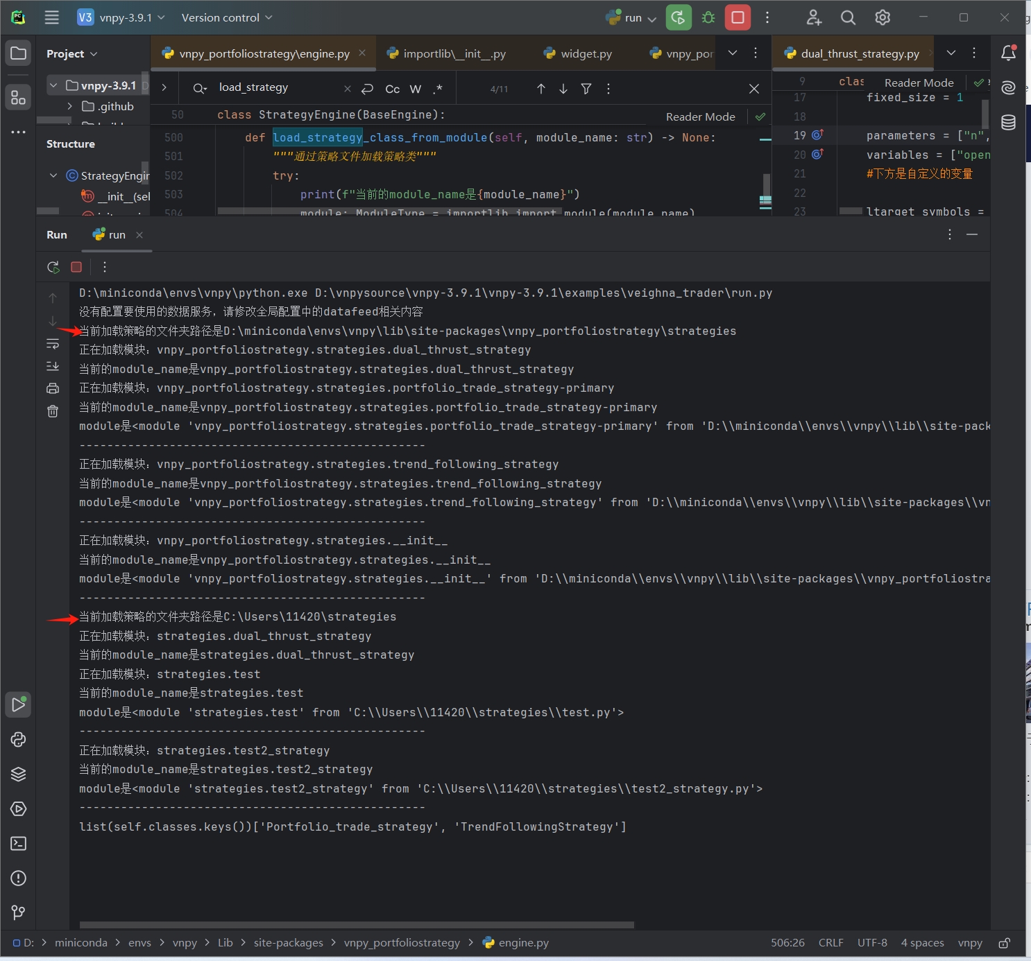Image resolution: width=1031 pixels, height=961 pixels.
Task: Toggle Match Case (Cc) option
Action: click(x=392, y=89)
